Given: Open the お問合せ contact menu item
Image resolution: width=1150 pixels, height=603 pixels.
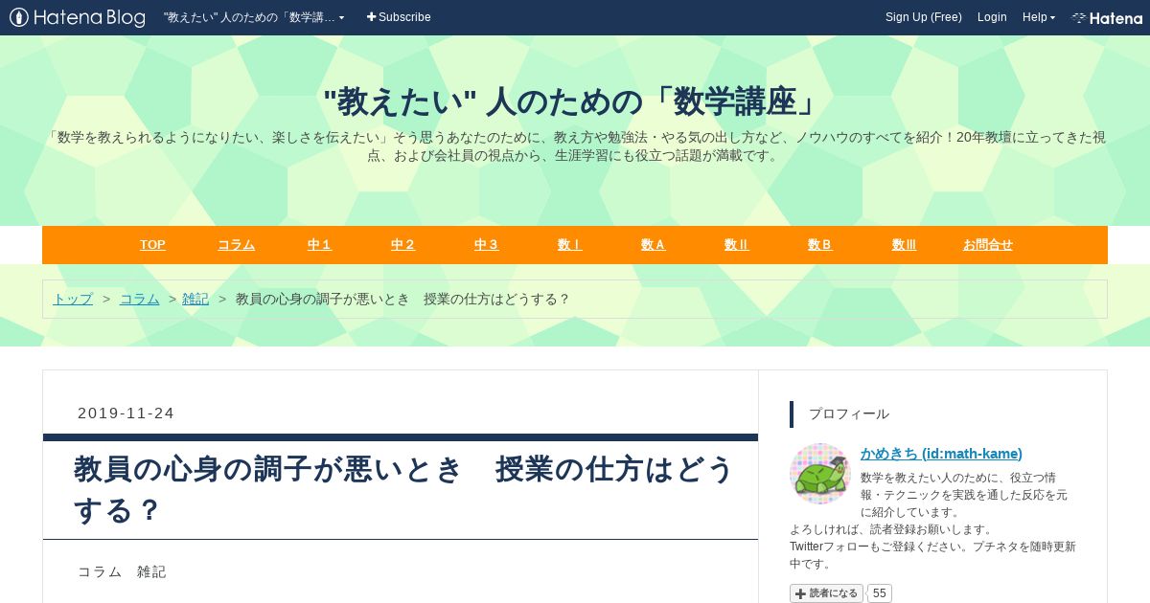Looking at the screenshot, I should [987, 245].
